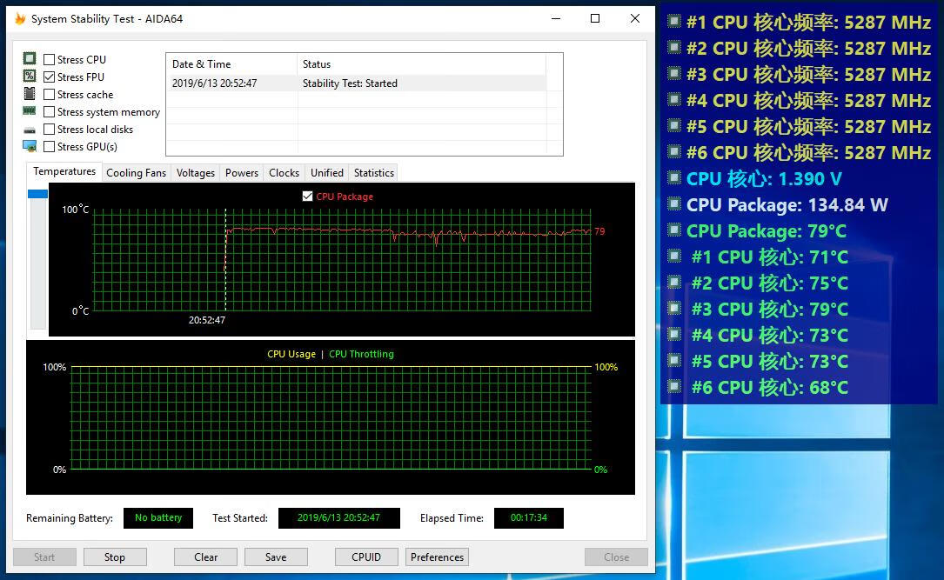Click the Save button
This screenshot has height=580, width=944.
[276, 557]
